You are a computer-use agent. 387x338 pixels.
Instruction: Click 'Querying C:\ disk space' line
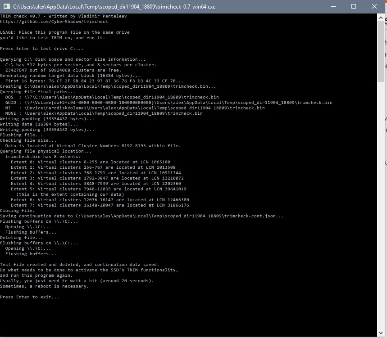click(73, 59)
